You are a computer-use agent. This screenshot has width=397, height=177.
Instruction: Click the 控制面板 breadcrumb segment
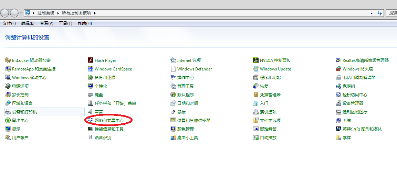click(x=46, y=13)
